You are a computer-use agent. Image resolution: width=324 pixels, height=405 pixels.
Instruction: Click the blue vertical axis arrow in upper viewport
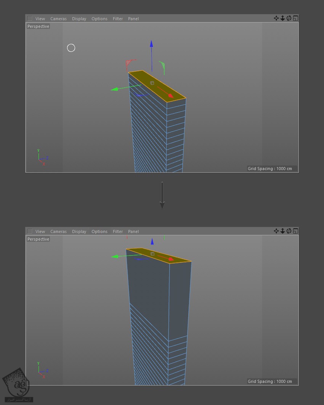tap(151, 44)
